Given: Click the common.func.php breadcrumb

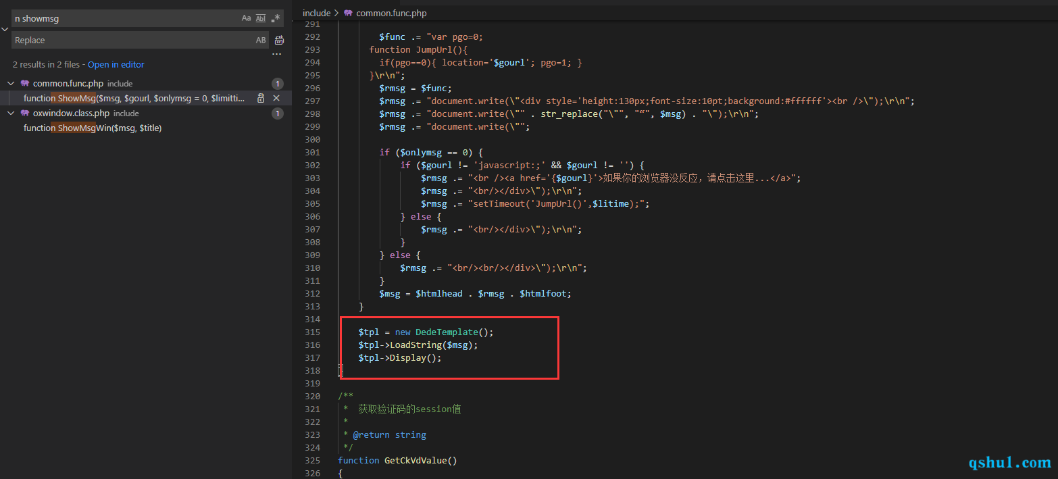Looking at the screenshot, I should click(x=391, y=13).
